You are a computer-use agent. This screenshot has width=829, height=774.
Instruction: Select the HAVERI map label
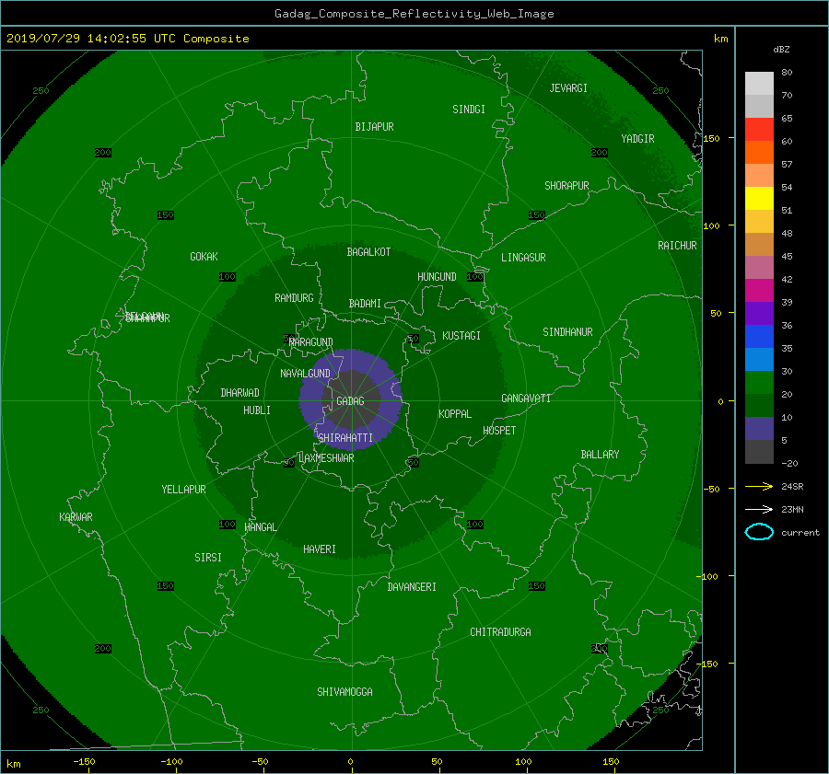320,550
